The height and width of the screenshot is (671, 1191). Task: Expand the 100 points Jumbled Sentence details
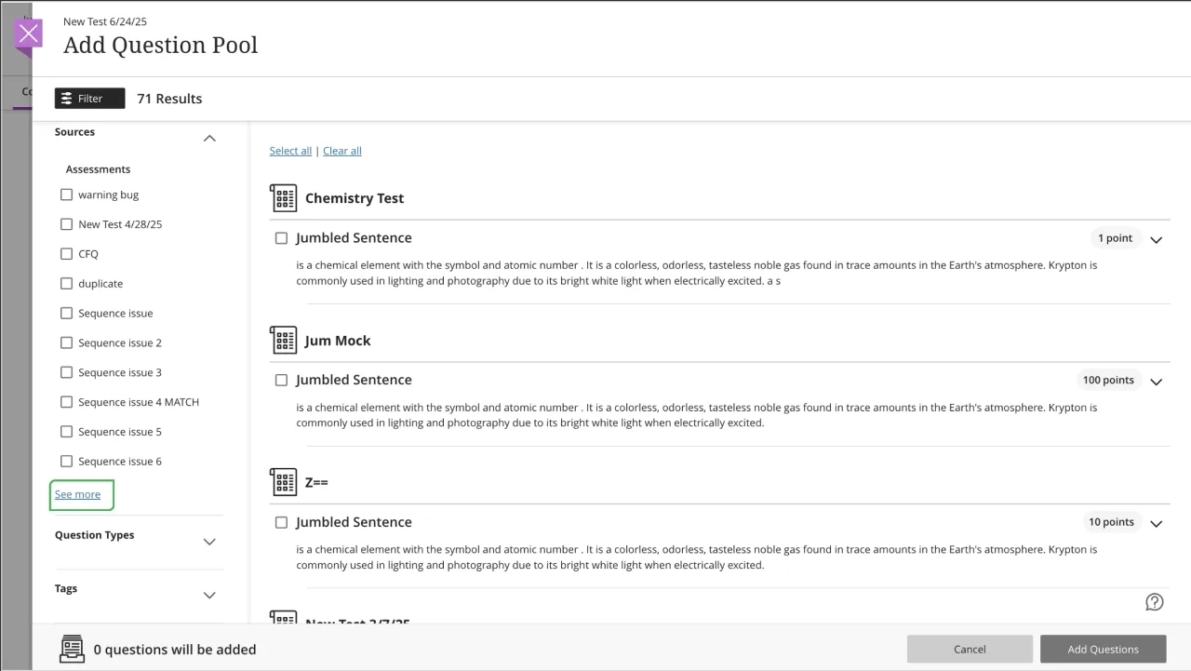1156,382
